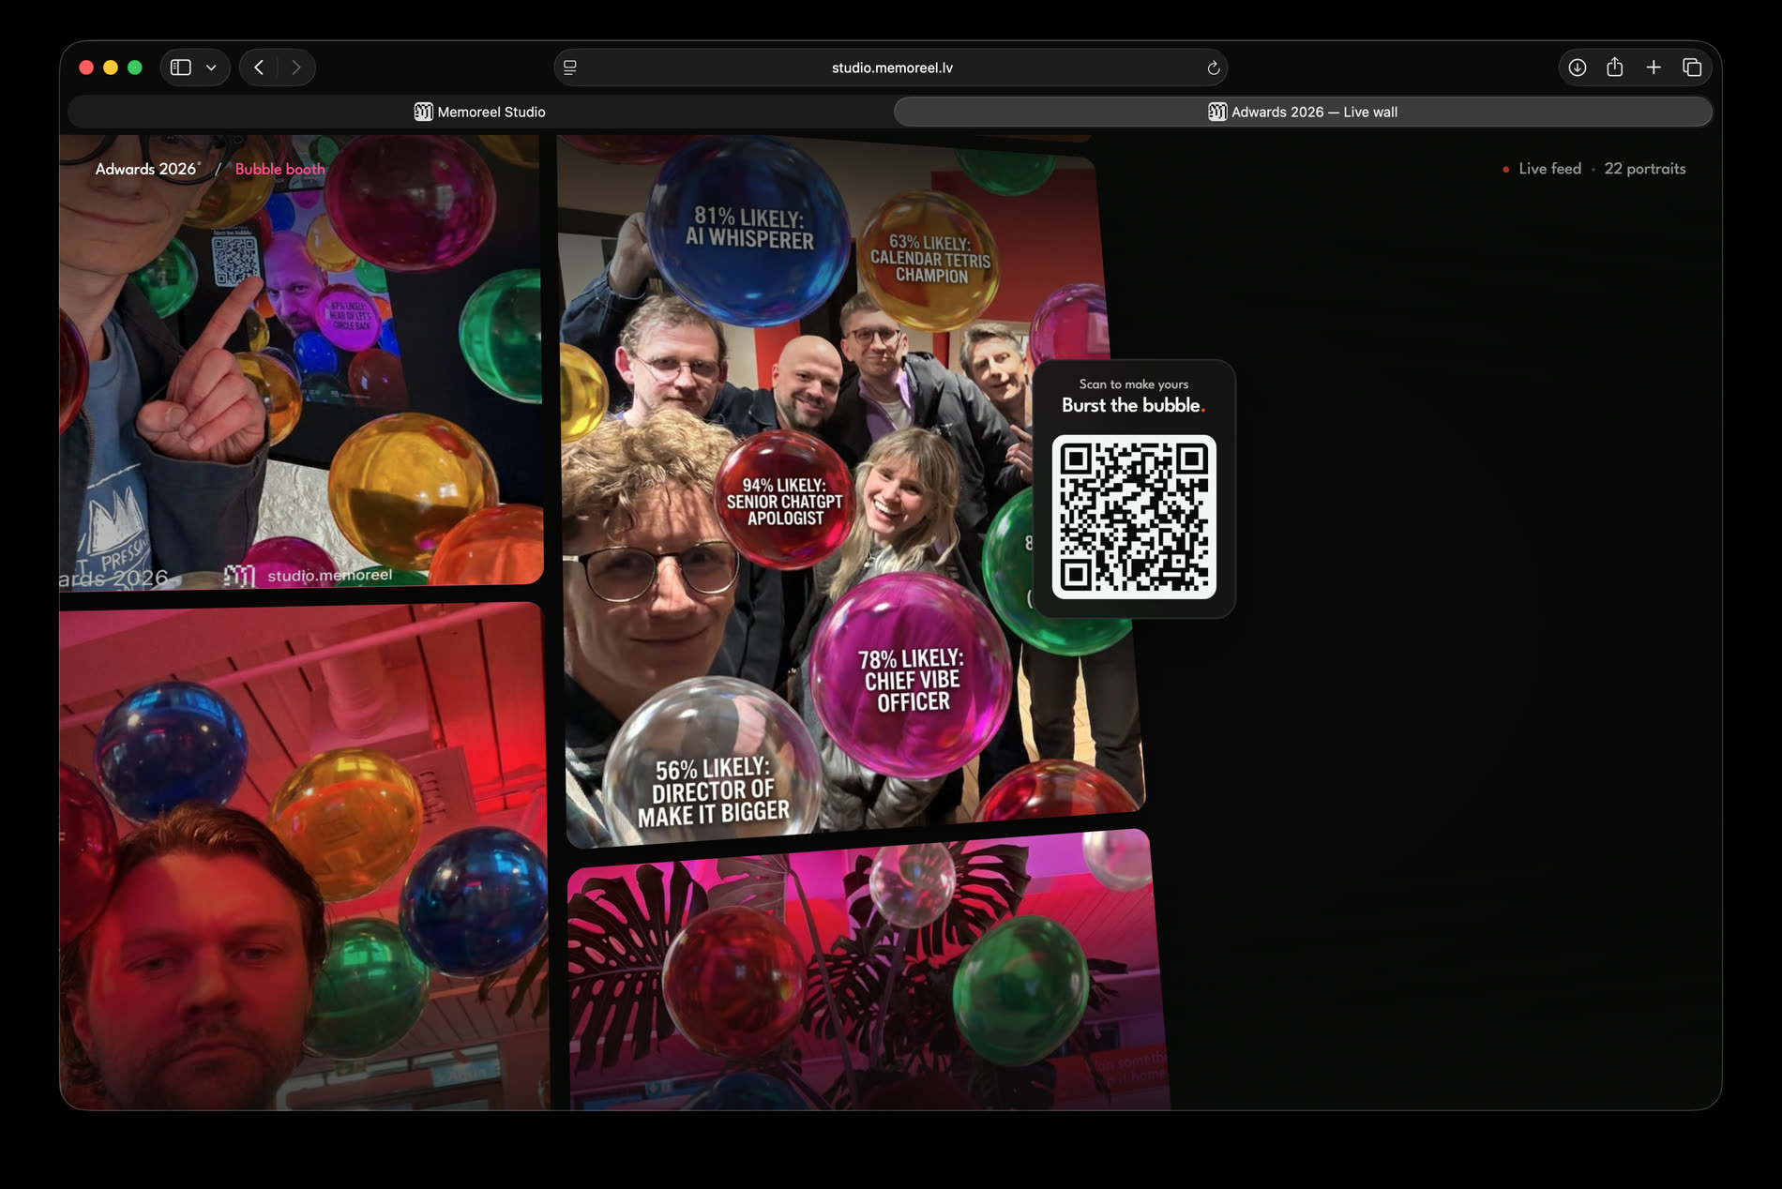Open the Bubble booth breadcrumb link

tap(279, 169)
